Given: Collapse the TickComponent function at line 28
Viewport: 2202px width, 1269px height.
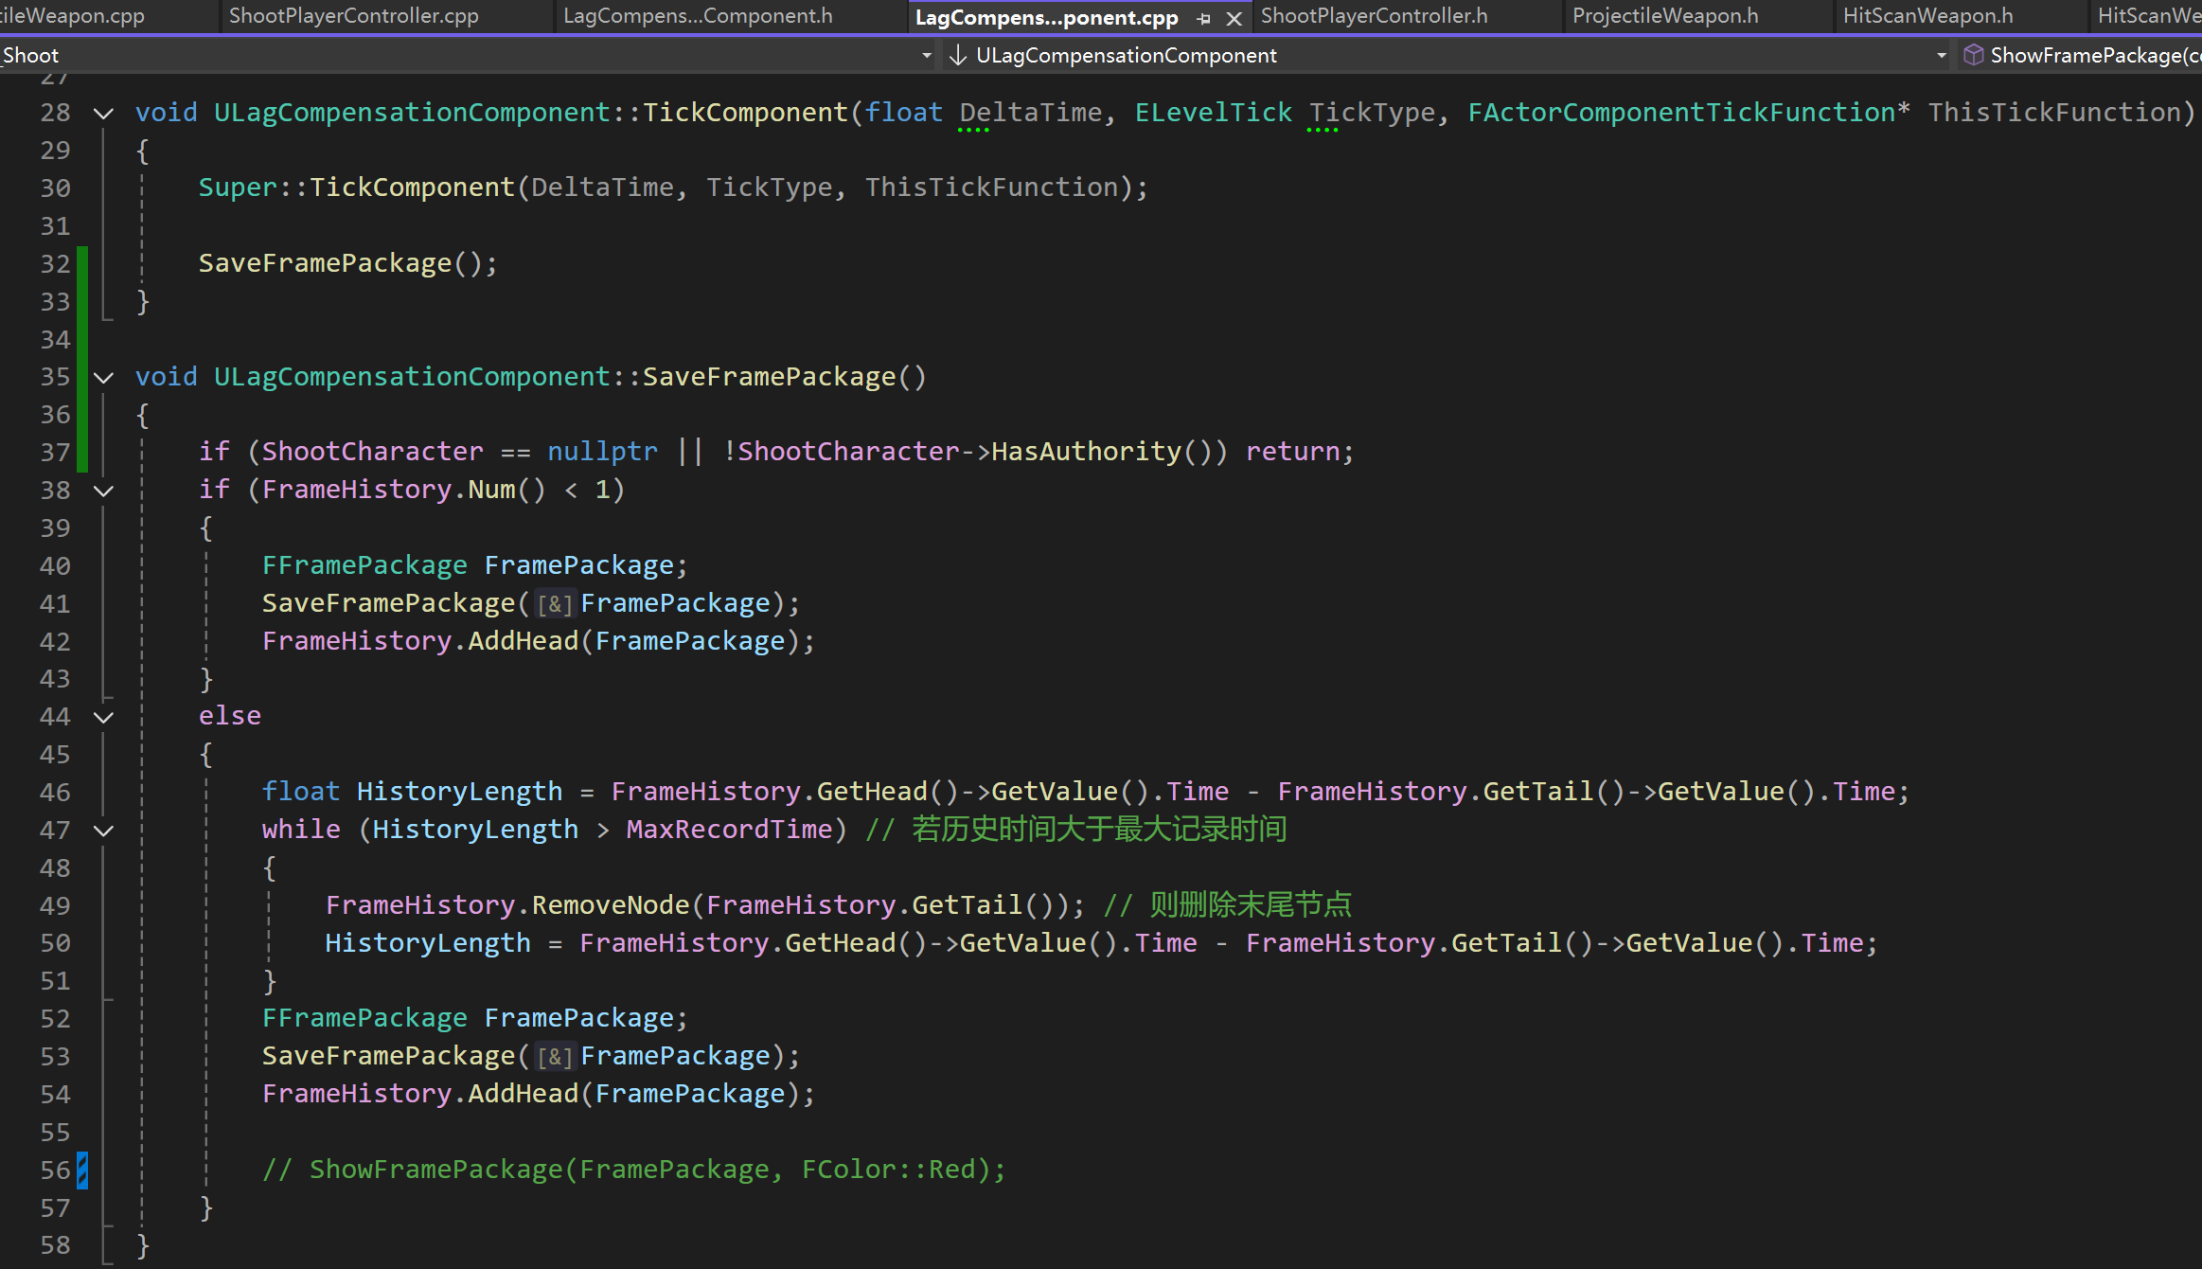Looking at the screenshot, I should [104, 114].
